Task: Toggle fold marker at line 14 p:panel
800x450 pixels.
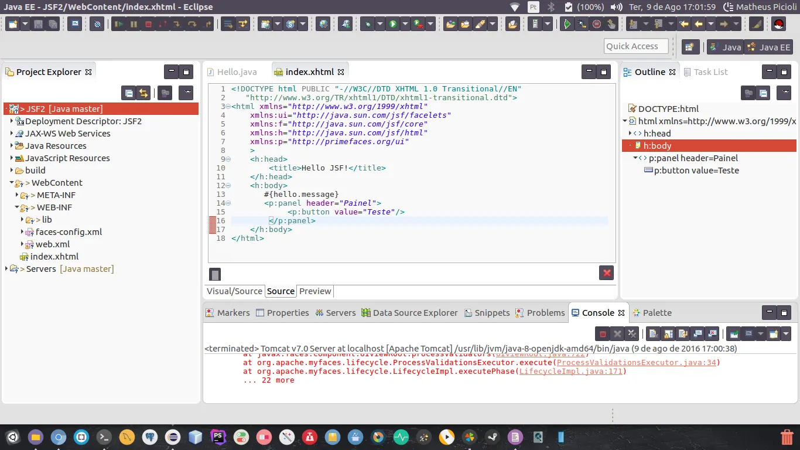Action: pyautogui.click(x=228, y=203)
